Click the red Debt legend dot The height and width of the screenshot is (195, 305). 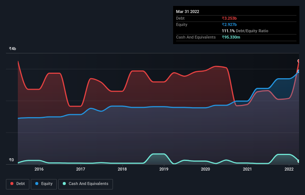coord(12,184)
